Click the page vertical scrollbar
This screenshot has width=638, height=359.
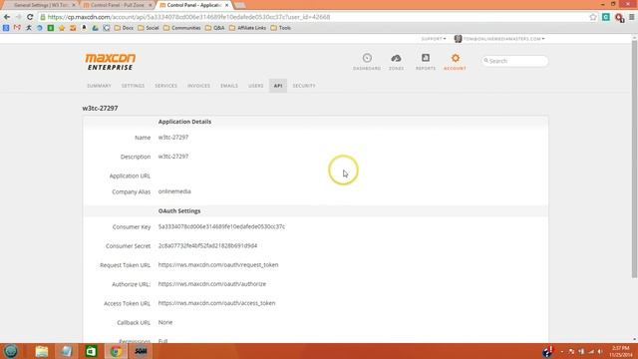634,160
